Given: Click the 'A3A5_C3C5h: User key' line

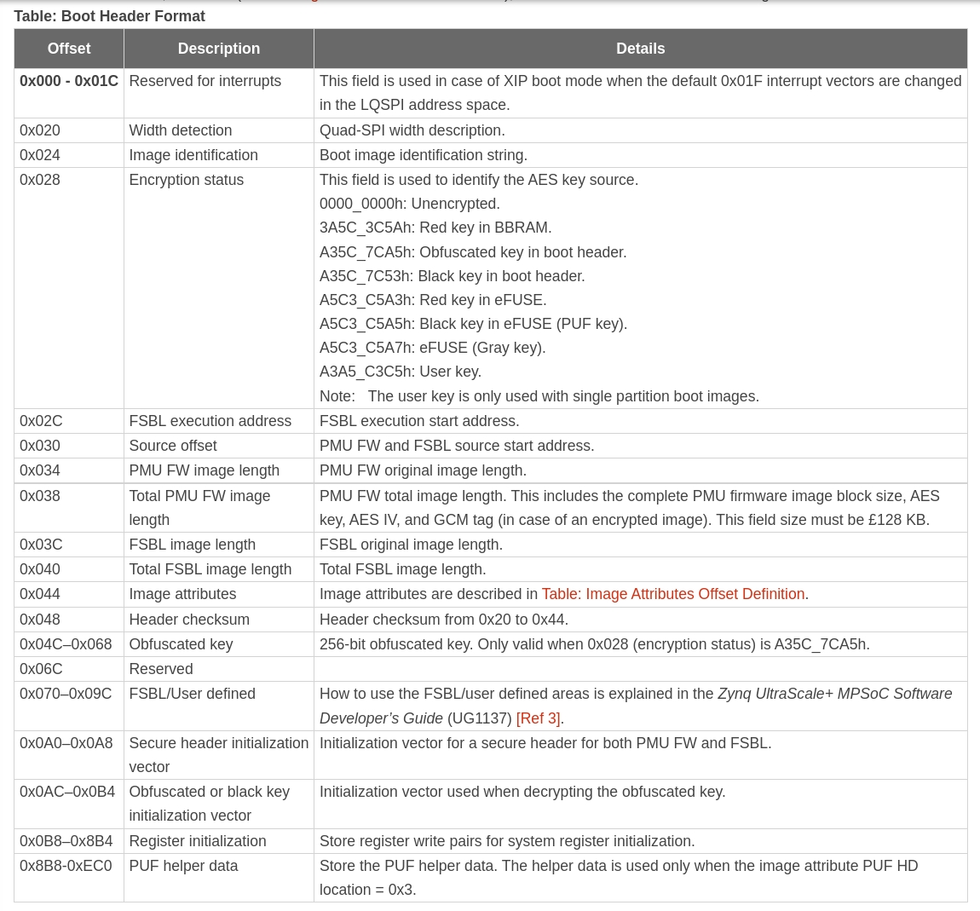Looking at the screenshot, I should click(401, 372).
